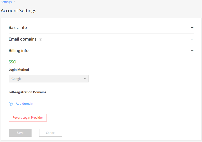
Task: Click the plus icon beside Billing info
Action: coord(192,51)
